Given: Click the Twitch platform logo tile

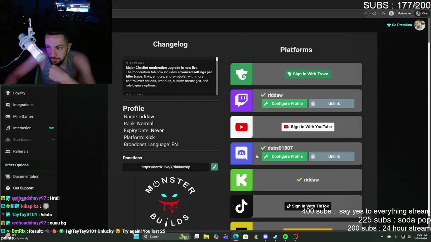Looking at the screenshot, I should tap(241, 100).
